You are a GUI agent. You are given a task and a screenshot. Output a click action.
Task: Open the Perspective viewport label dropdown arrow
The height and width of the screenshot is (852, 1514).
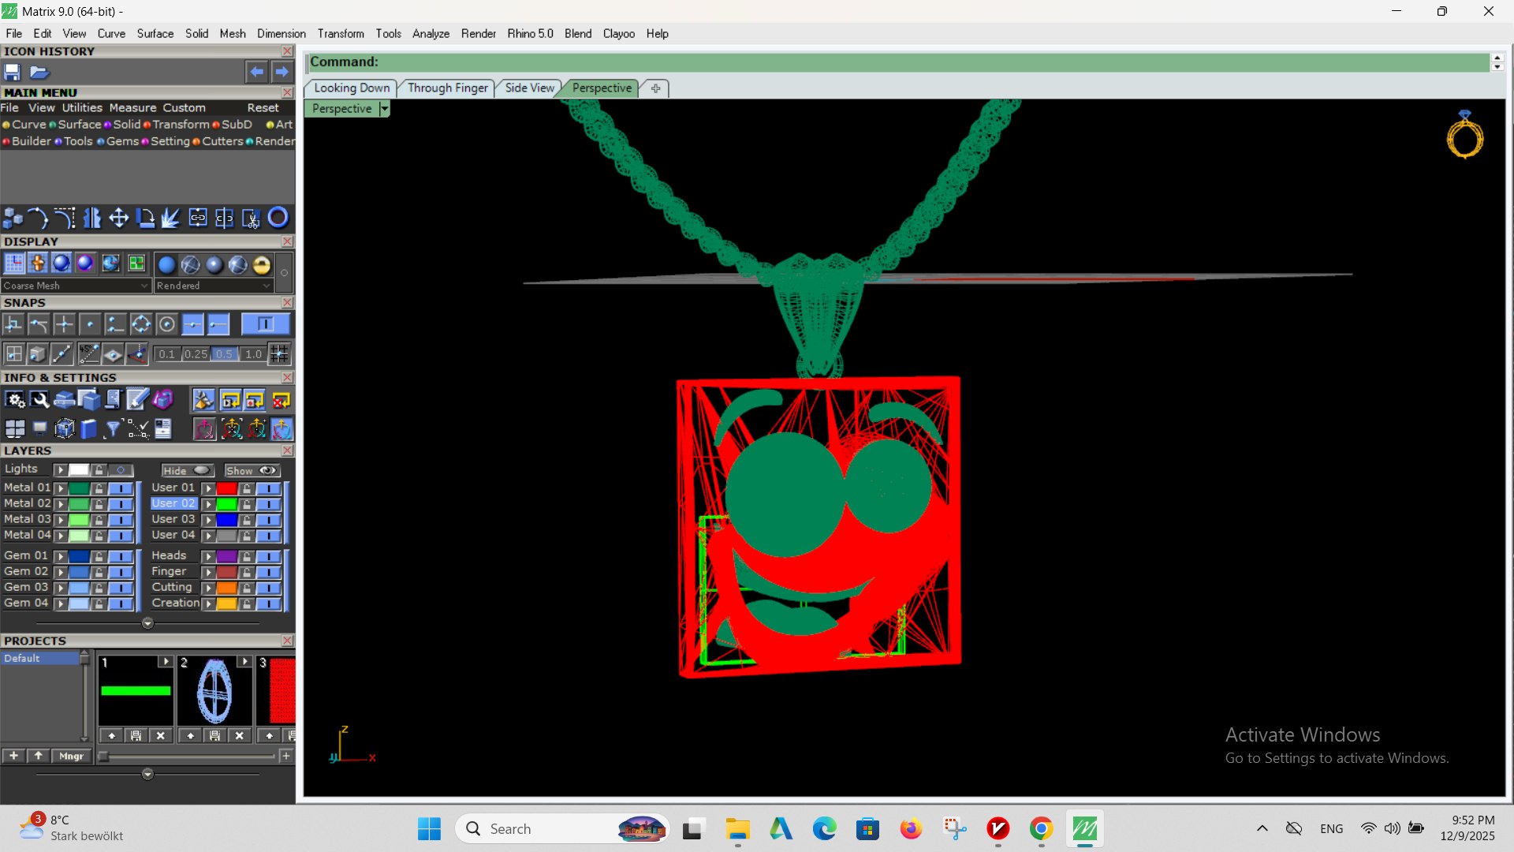[384, 109]
